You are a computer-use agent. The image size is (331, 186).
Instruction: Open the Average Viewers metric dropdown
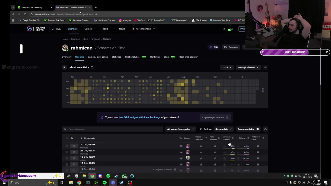(x=248, y=67)
